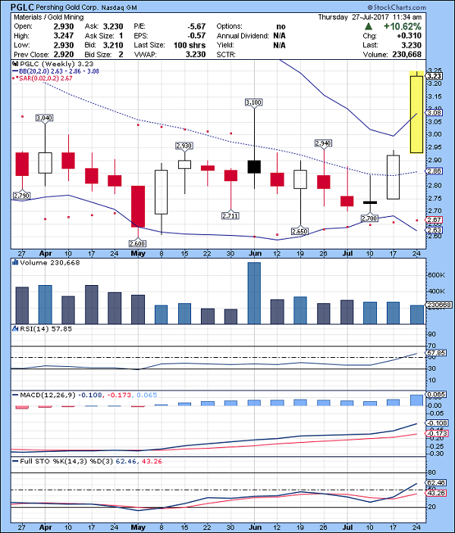Viewport: 455px width, 533px height.
Task: Click the Open value 2.930
Action: 64,27
